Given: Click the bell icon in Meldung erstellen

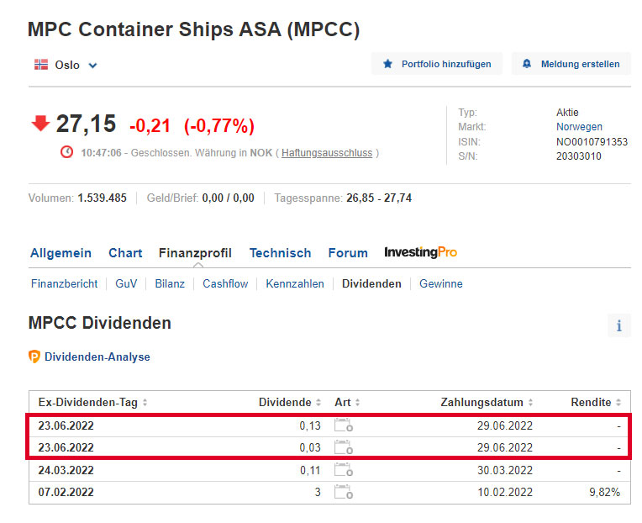Looking at the screenshot, I should pos(527,64).
